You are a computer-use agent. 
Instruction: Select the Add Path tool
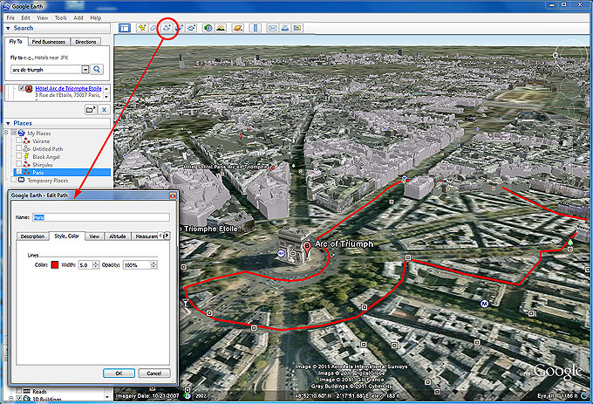(167, 28)
